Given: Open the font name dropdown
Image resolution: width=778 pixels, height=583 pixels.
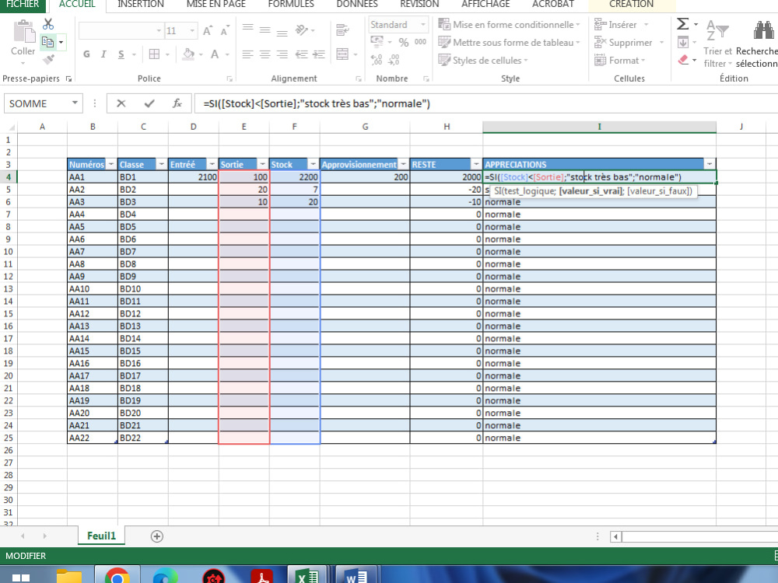Looking at the screenshot, I should click(159, 31).
